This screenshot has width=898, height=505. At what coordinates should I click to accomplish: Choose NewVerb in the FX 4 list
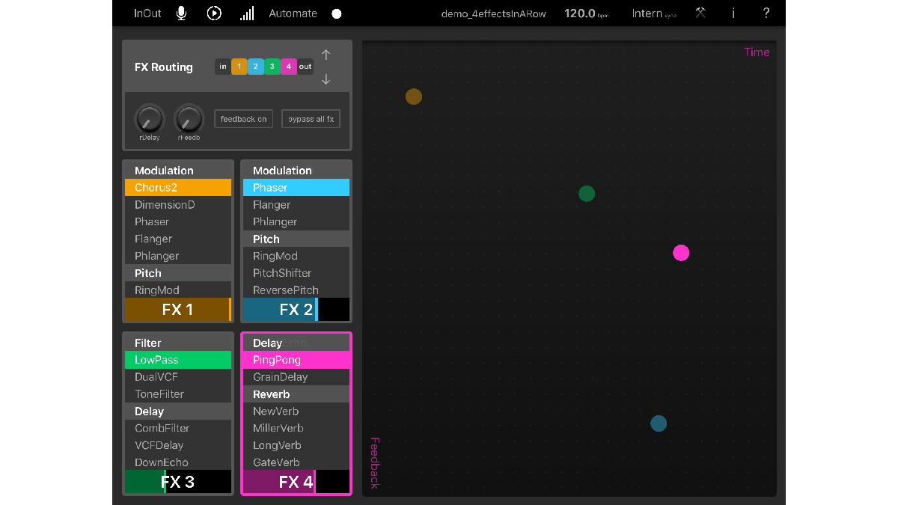point(296,411)
